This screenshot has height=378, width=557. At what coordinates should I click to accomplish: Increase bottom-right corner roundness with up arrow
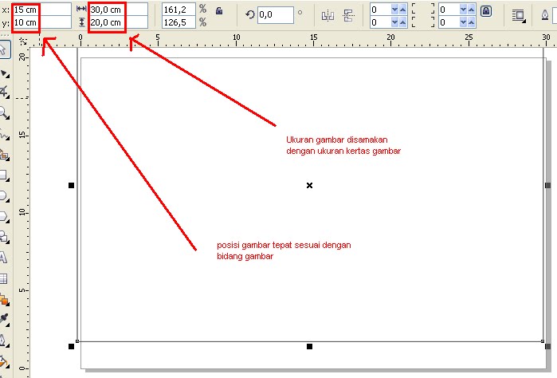[x=472, y=22]
